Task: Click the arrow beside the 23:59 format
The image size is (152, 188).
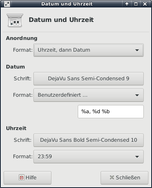Action: pyautogui.click(x=137, y=157)
